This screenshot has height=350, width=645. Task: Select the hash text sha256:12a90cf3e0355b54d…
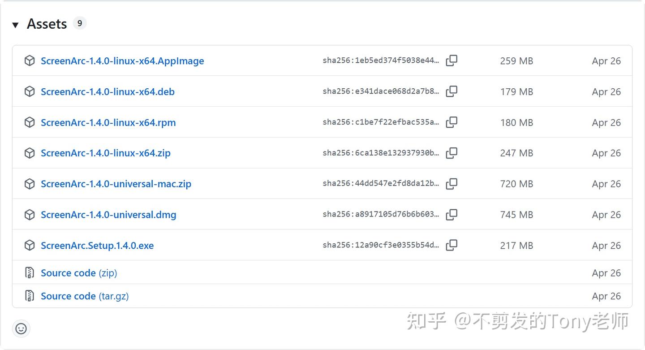(x=381, y=245)
